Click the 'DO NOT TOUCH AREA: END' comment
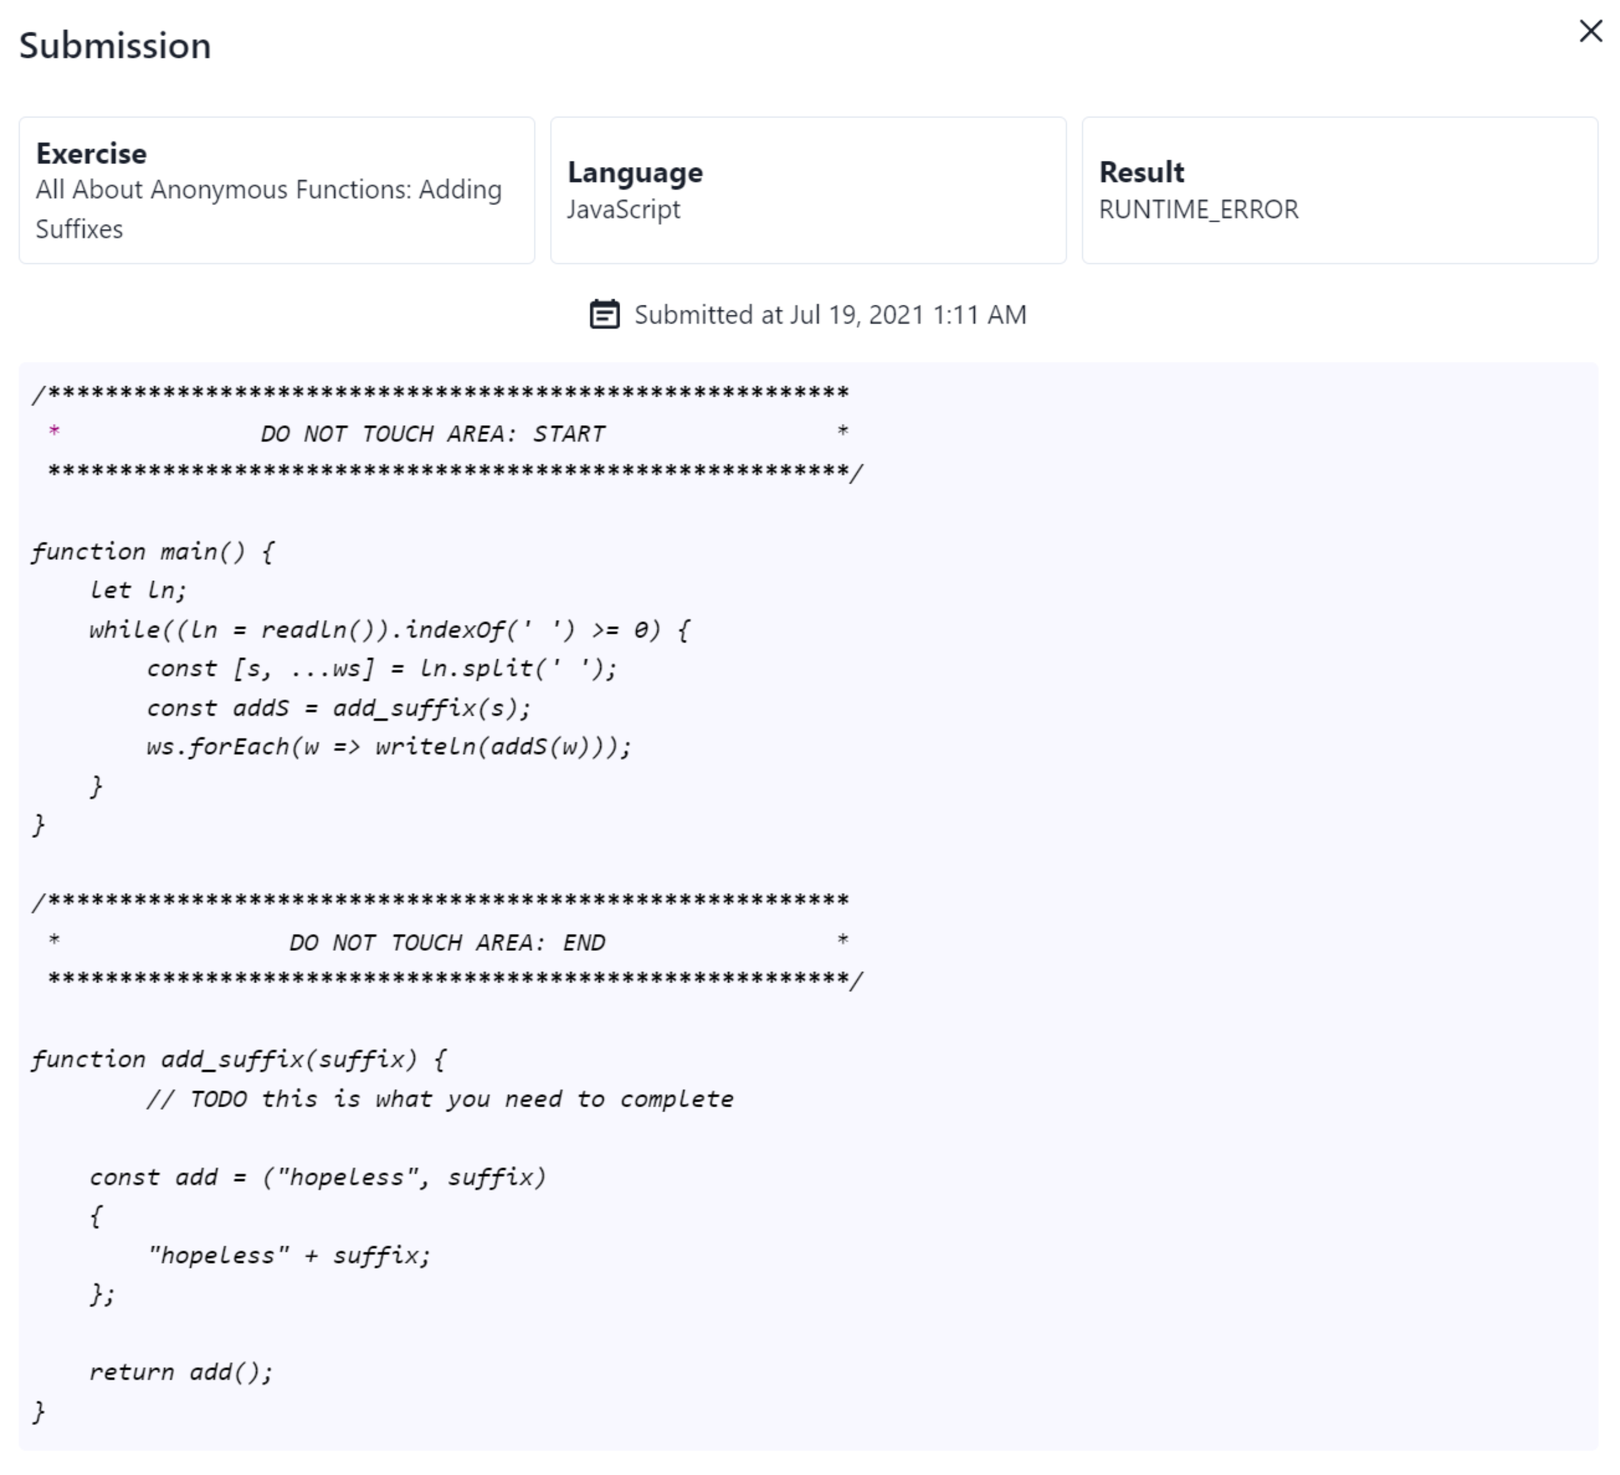Screen dimensions: 1620x1475 point(447,943)
